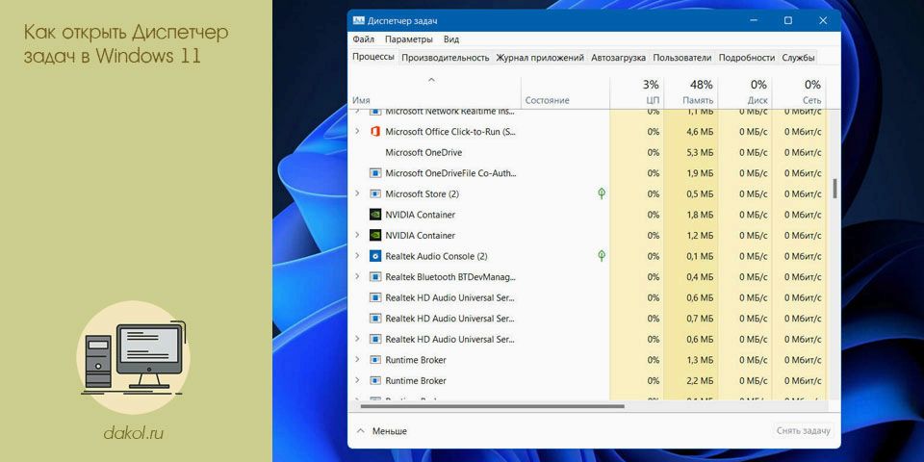Click the Realtek Bluetooth BTDevManag icon
Viewport: 924px width, 462px height.
pyautogui.click(x=374, y=277)
